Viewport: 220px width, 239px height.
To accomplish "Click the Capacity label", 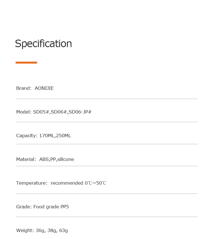I will coord(26,136).
